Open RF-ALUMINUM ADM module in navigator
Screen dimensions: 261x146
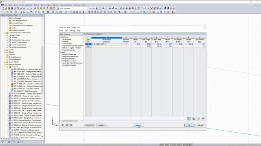coord(27,77)
